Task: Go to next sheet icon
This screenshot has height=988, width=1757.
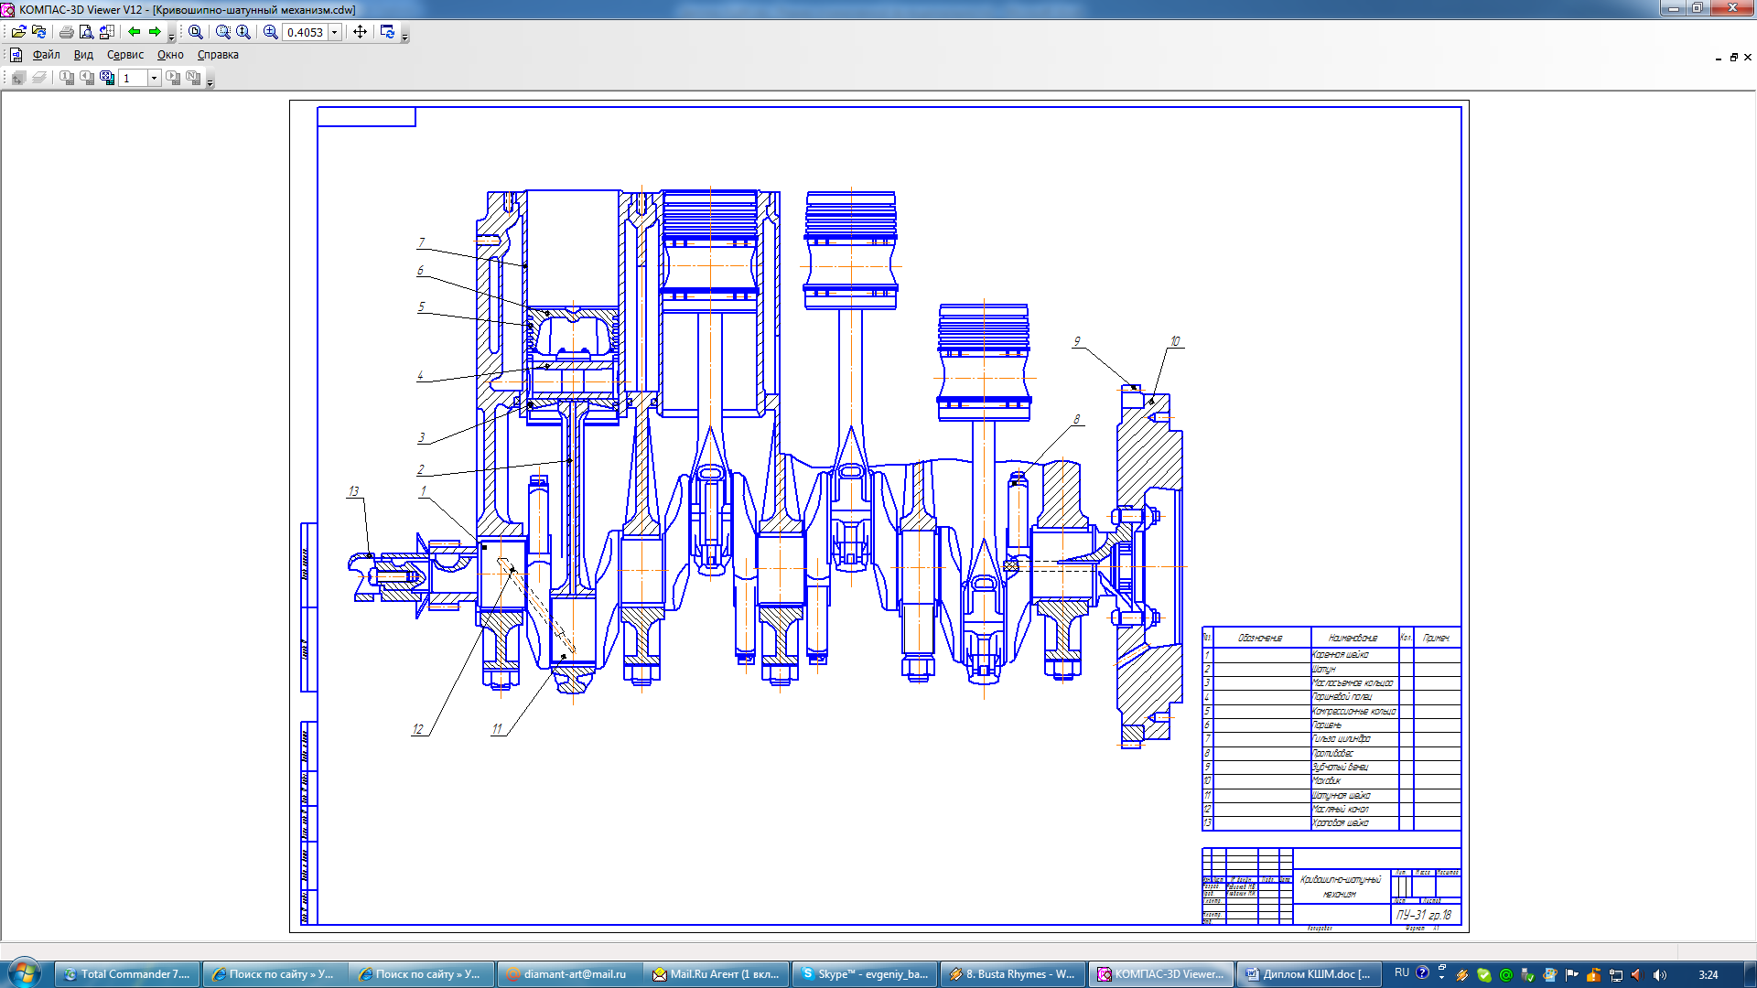Action: (x=173, y=78)
